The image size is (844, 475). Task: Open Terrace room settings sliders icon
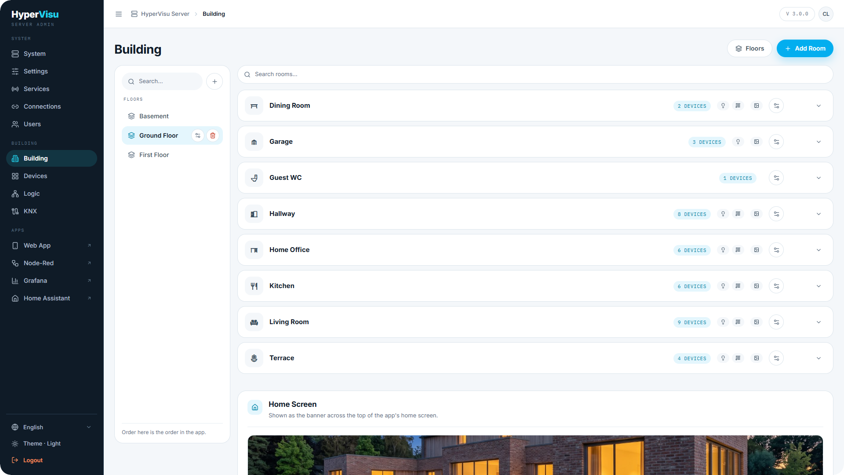click(776, 358)
